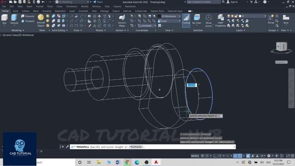
Task: Switch to the Solid ribbon tab
Action: coord(15,11)
